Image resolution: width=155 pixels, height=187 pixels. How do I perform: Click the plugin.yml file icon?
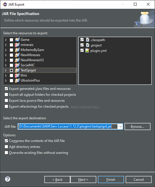[87, 50]
